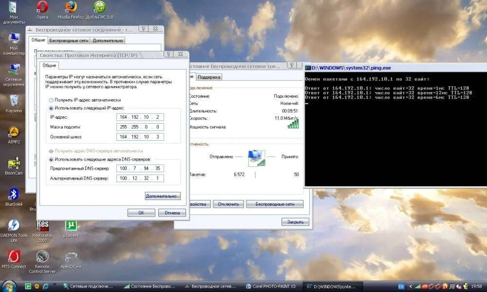This screenshot has height=292, width=487.
Task: Click the Корзина recycle bin icon
Action: pos(14,101)
